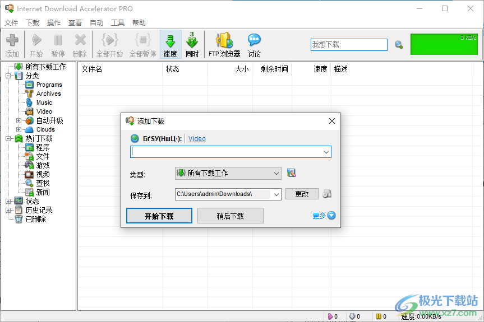Click the 我想下载 search input field
Screen dimensions: 484x322
coord(349,45)
